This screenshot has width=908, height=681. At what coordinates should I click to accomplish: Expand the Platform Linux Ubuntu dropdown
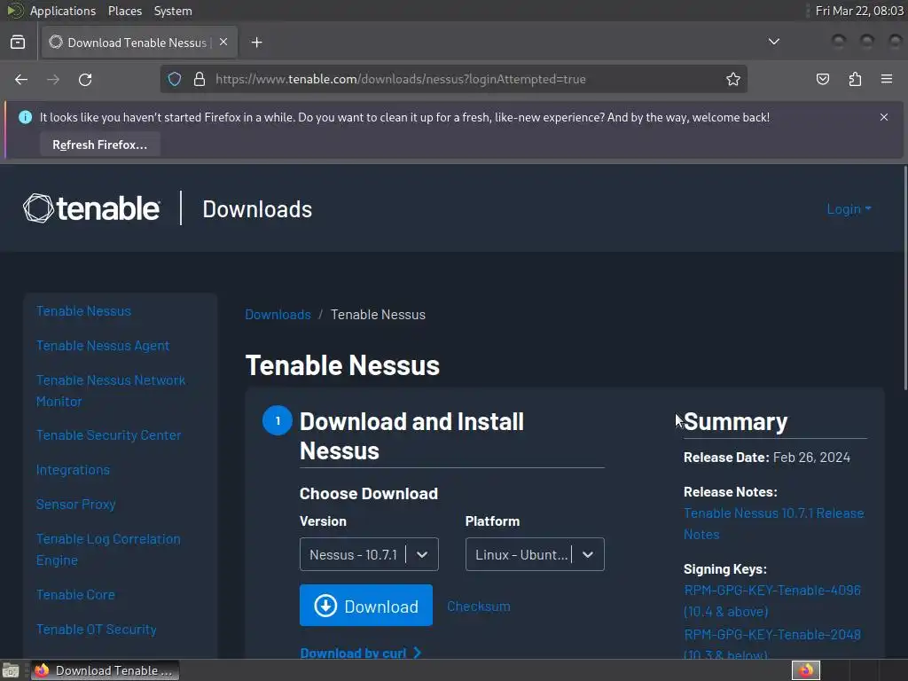[535, 554]
